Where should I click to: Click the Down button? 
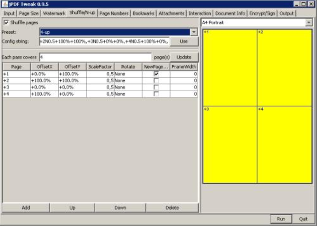(x=120, y=208)
